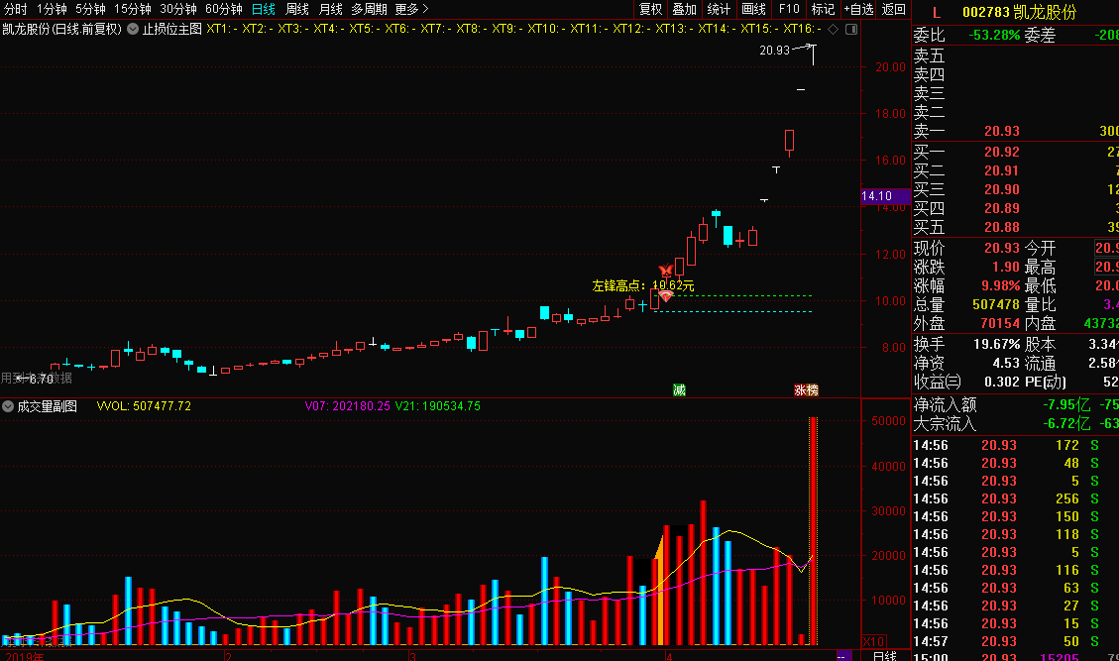Click the 止损位主图 indicator name
The image size is (1119, 661).
tap(172, 30)
